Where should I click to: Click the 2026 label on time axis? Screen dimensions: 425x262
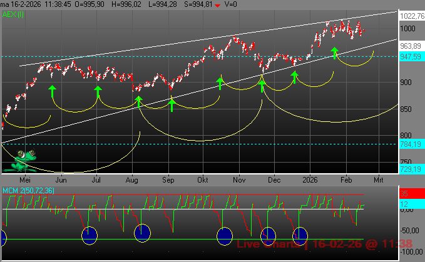tap(310, 179)
